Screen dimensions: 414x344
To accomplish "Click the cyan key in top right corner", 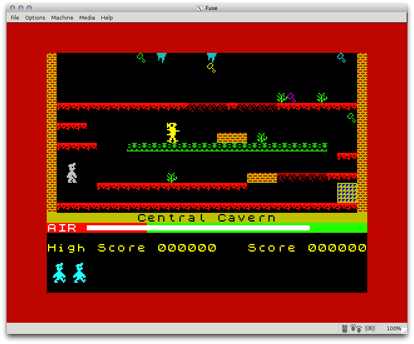I will tap(342, 58).
